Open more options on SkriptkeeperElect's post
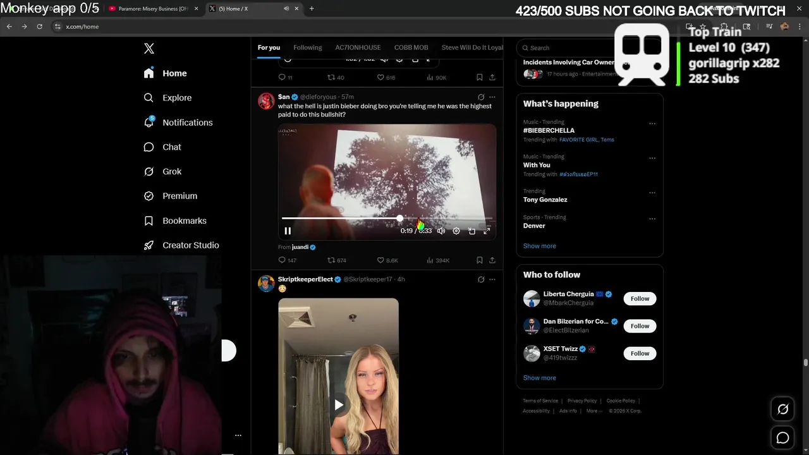This screenshot has height=455, width=809. coord(492,279)
